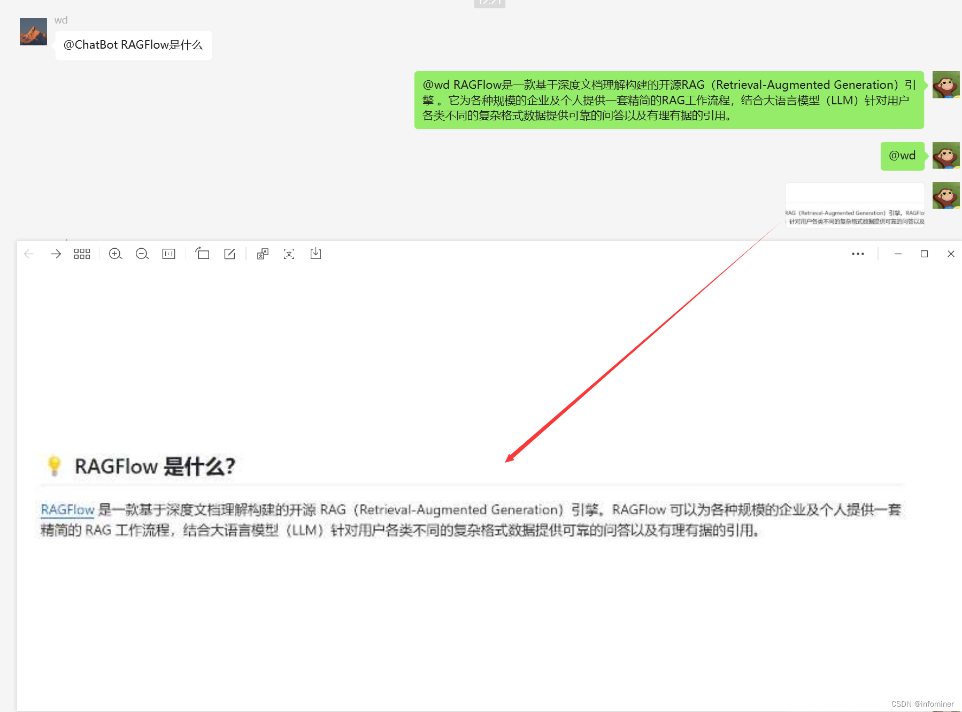Zoom out of the image

(142, 254)
